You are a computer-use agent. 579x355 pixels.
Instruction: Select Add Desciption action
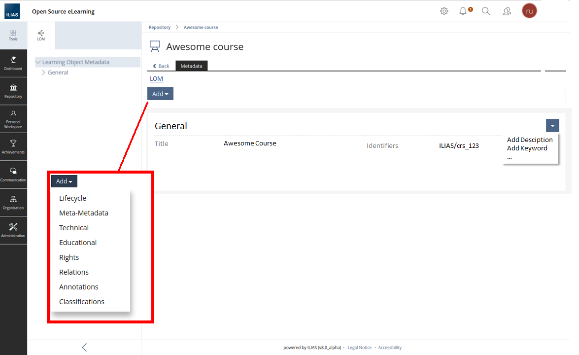click(530, 140)
